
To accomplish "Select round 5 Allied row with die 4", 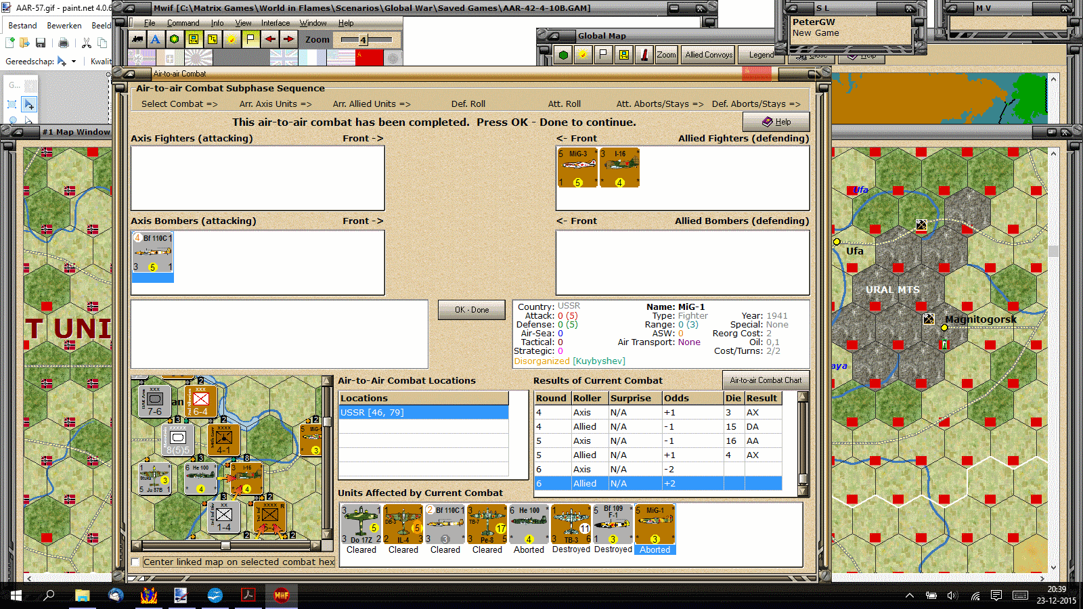I will coord(658,455).
